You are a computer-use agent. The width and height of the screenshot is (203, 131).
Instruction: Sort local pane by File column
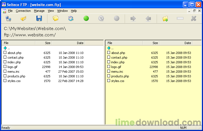click(18, 43)
